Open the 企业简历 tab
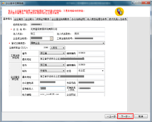This screenshot has height=122, width=152. click(x=19, y=19)
